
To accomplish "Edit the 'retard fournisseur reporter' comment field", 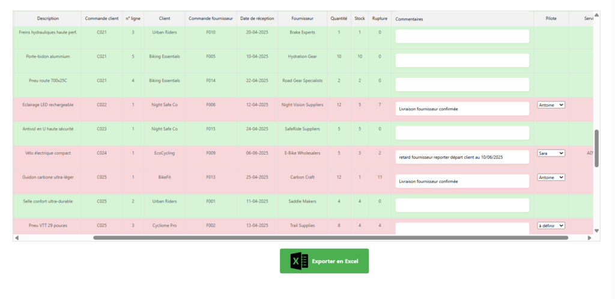I will [x=462, y=157].
